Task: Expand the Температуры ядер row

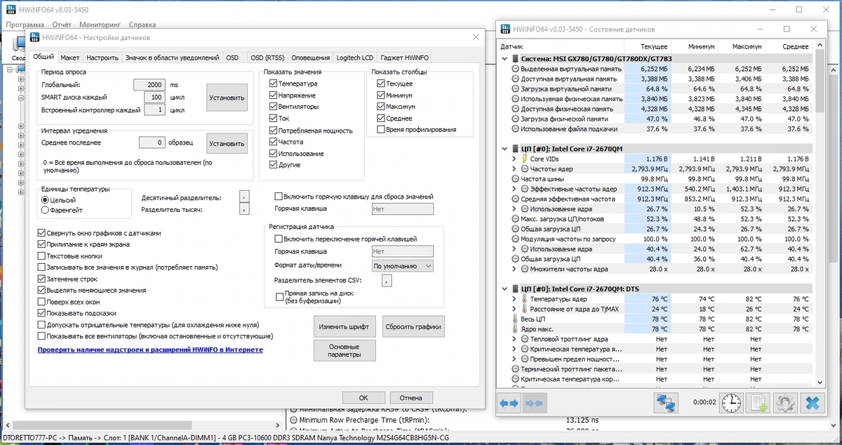Action: 515,300
